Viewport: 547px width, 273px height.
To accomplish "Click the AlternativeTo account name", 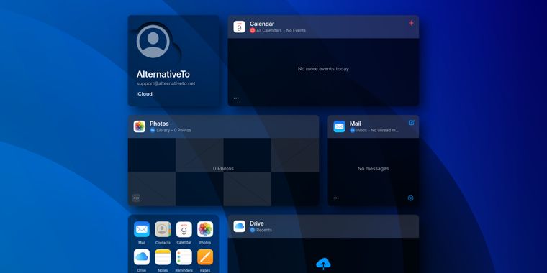I will pos(163,74).
